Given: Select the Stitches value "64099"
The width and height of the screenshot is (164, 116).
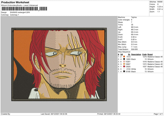Looking at the screenshot, I should coord(160,2).
